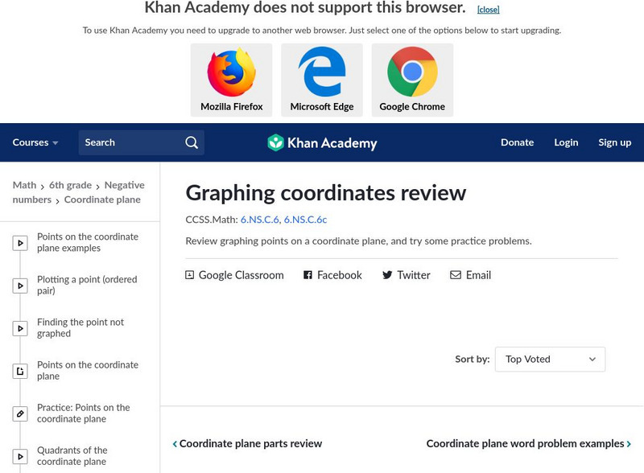Open the Plotting a point video lesson
The image size is (644, 473).
[87, 285]
